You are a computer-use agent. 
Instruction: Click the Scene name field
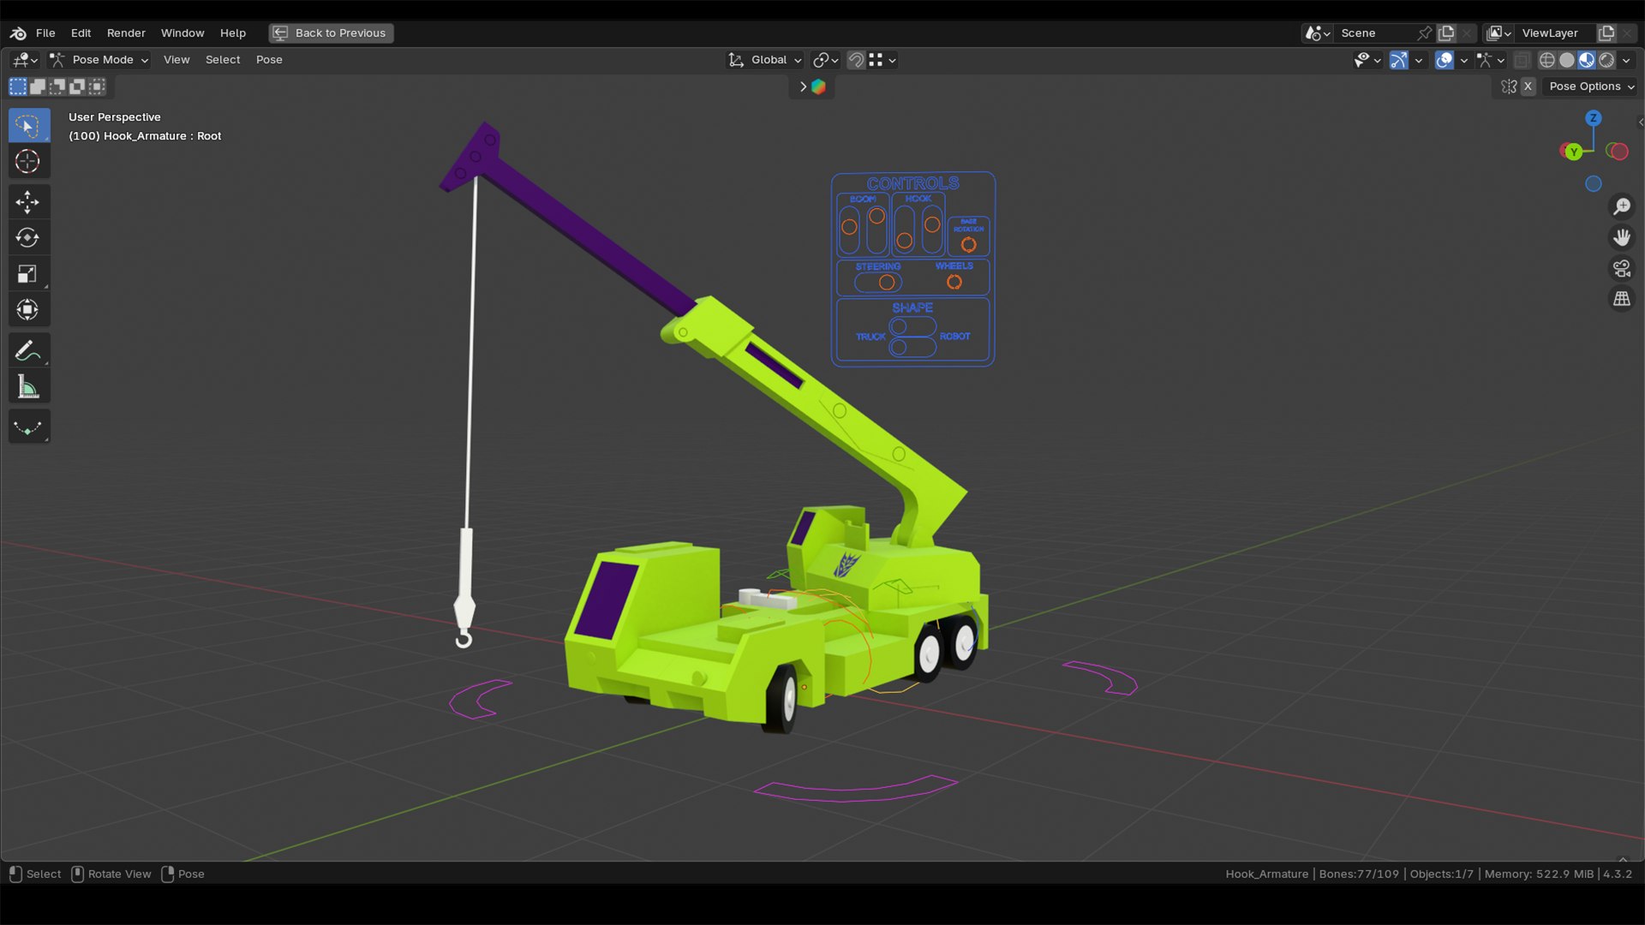point(1375,33)
